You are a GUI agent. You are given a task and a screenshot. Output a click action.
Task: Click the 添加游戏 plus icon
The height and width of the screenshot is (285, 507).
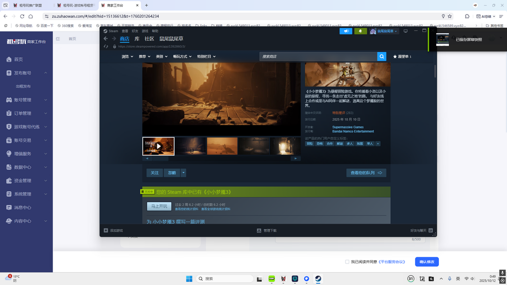106,231
